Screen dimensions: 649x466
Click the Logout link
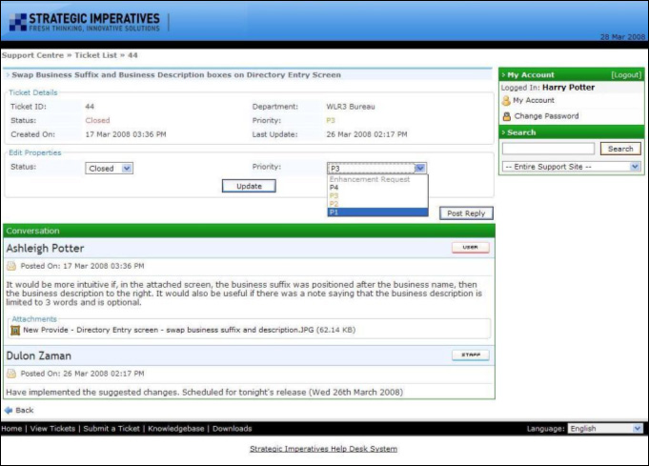[x=626, y=74]
